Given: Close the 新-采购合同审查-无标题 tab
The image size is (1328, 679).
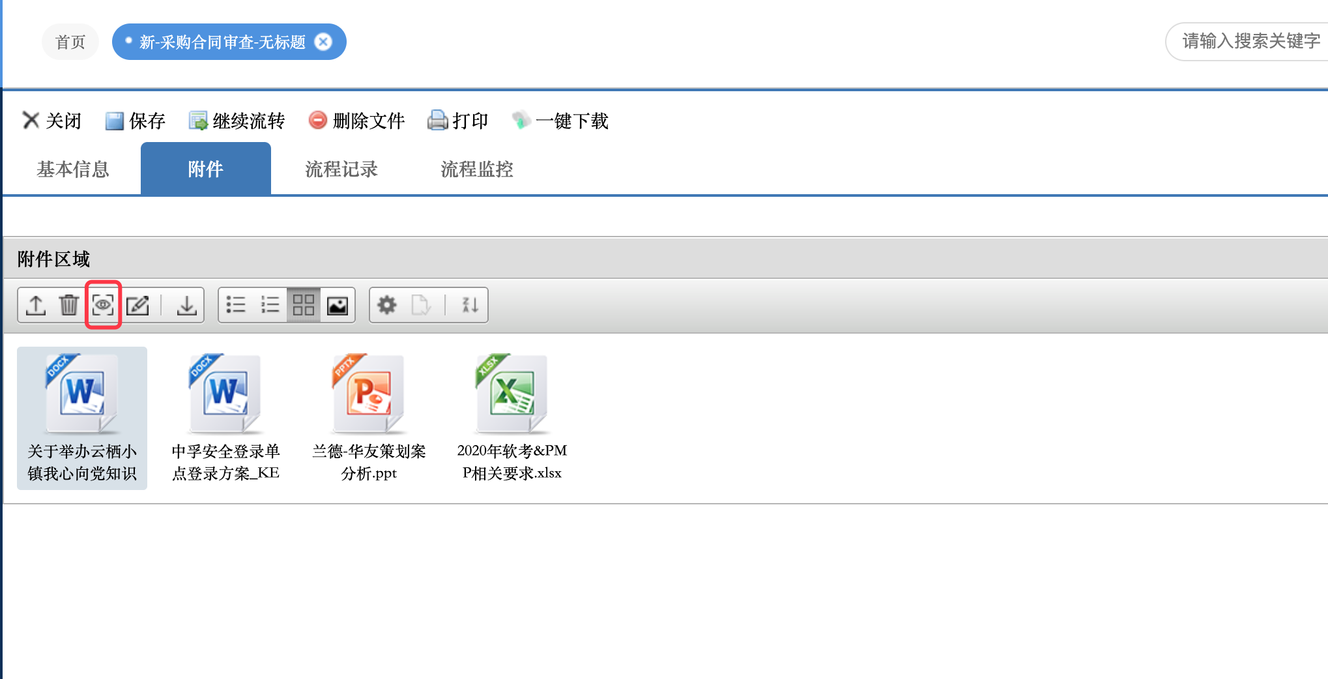Looking at the screenshot, I should tap(323, 42).
